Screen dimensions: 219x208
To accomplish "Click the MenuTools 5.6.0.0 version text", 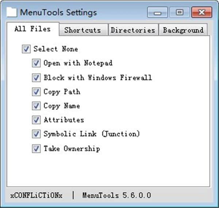I will click(116, 195).
